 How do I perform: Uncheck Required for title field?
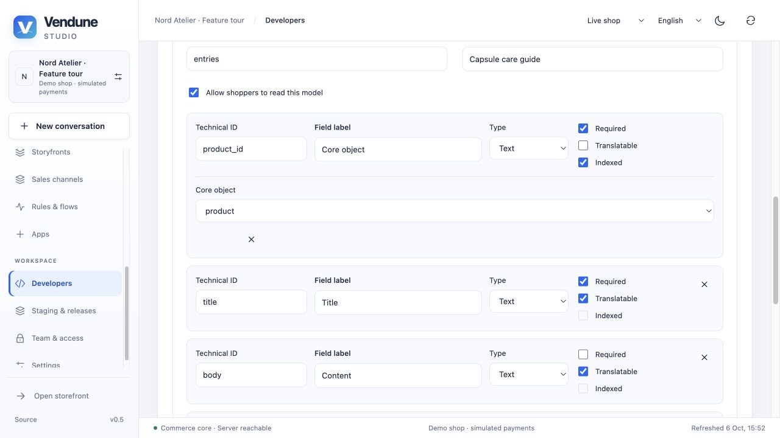click(x=583, y=281)
